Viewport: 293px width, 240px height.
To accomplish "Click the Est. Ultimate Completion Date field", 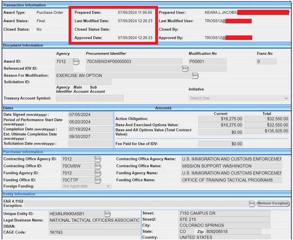I will point(91,137).
